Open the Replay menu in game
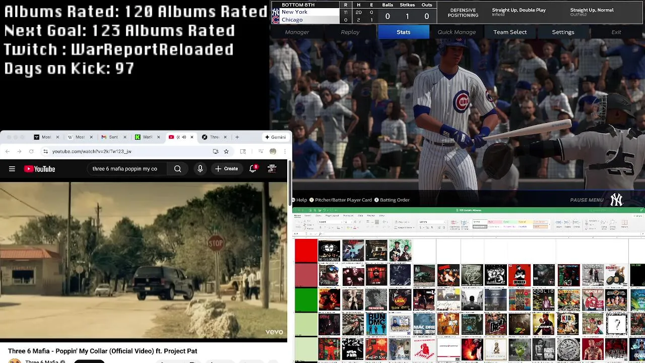645x363 pixels. pyautogui.click(x=350, y=32)
